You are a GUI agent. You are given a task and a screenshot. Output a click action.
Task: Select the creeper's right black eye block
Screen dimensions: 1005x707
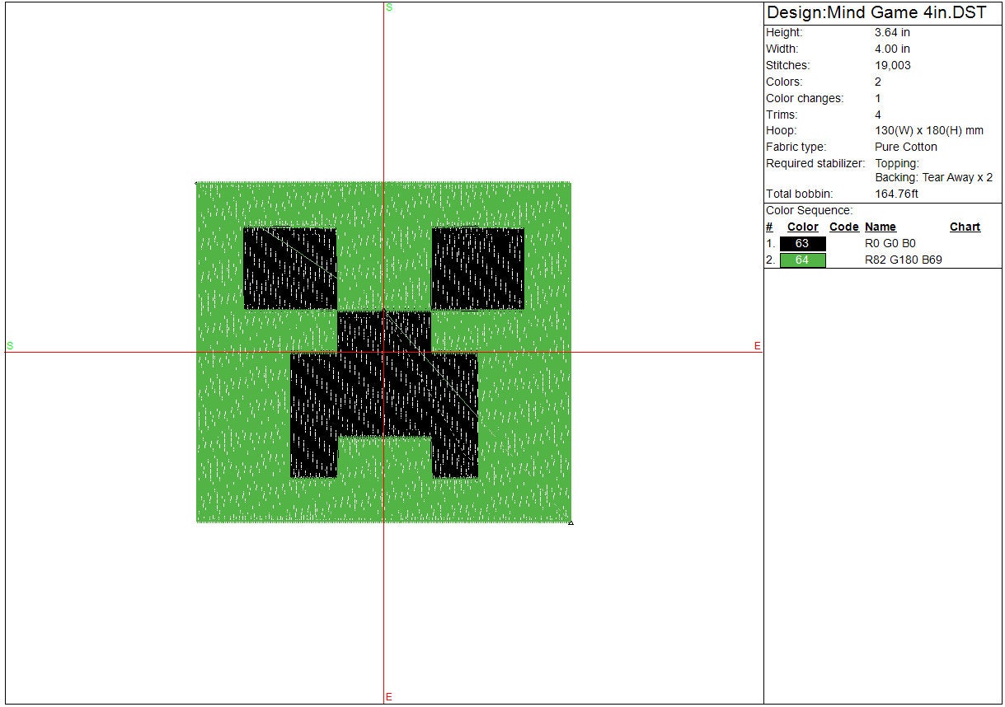tap(477, 269)
